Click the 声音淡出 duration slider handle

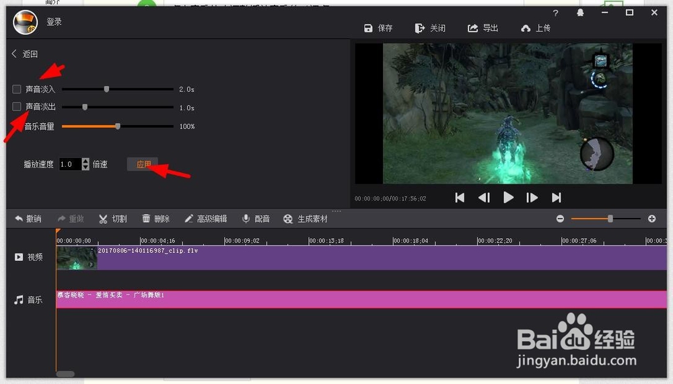tap(85, 107)
